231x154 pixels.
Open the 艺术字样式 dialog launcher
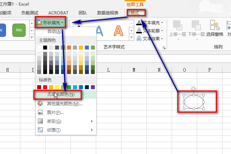click(164, 48)
